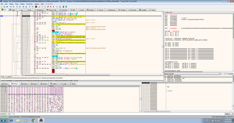Click the Stop debugging square icon
This screenshot has width=234, height=123.
click(7, 7)
